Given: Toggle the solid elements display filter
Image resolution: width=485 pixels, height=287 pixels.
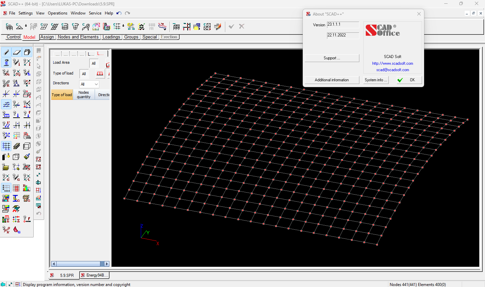Looking at the screenshot, I should [x=27, y=52].
